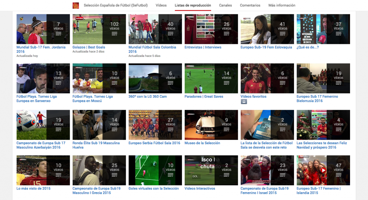368x200 pixels.
Task: Click the Europeo Sub-19 Fem Eslovaquia thumbnail
Action: click(267, 29)
